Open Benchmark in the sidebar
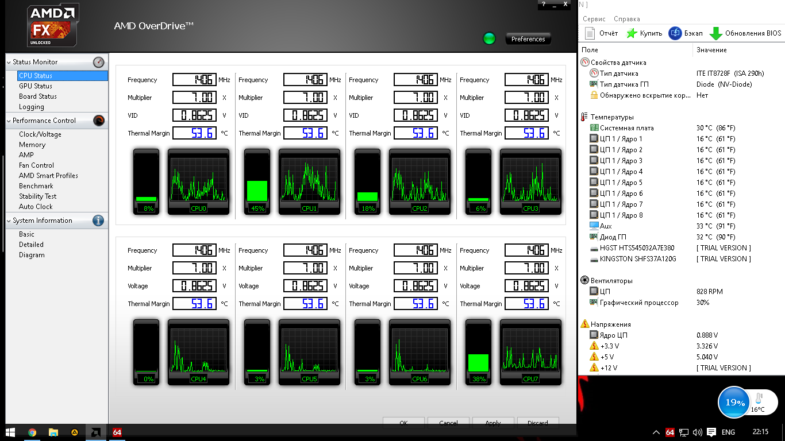785x441 pixels. (x=36, y=186)
